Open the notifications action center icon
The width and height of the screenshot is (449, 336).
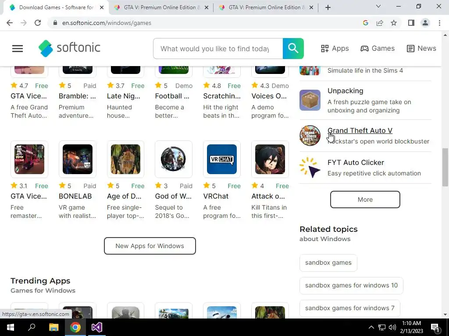(435, 328)
